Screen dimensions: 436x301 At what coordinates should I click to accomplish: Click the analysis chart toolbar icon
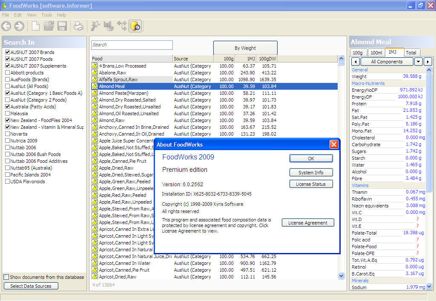(108, 26)
